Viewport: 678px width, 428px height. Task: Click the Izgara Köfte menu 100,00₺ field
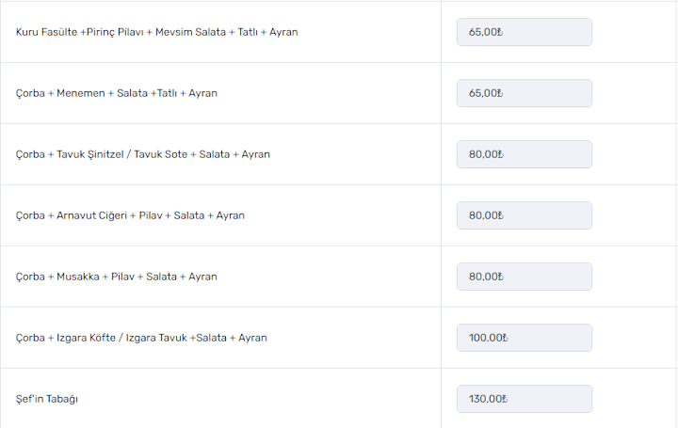(x=525, y=338)
